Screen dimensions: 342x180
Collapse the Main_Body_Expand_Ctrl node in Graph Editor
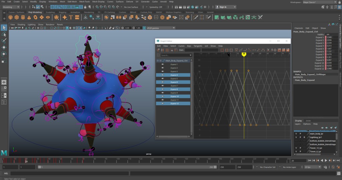pyautogui.click(x=157, y=61)
